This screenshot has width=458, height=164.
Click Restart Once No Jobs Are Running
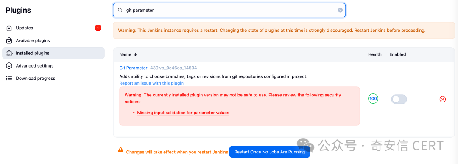pyautogui.click(x=269, y=152)
